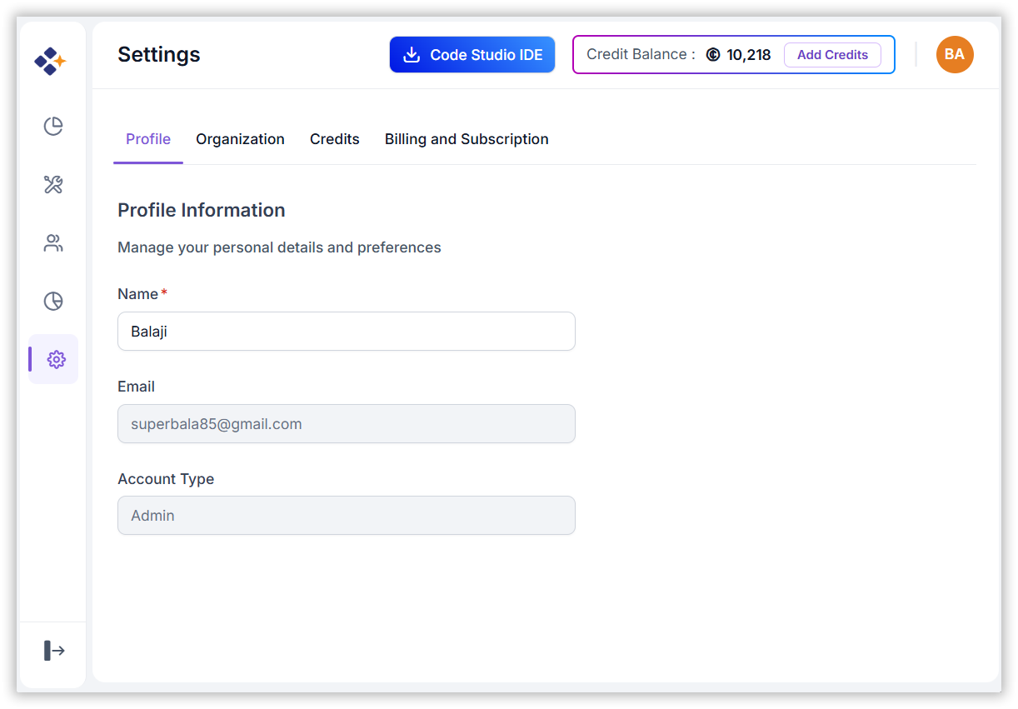Click the Profile Information heading
Image resolution: width=1018 pixels, height=709 pixels.
(202, 210)
